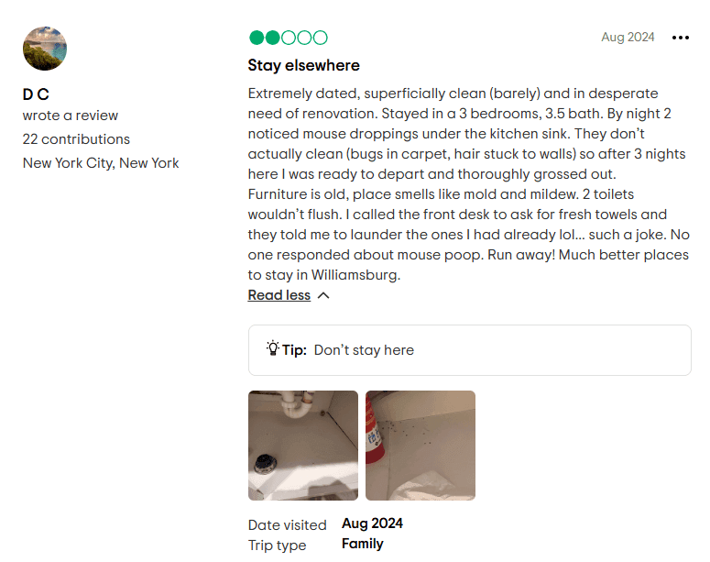Open the three-dot more options menu
The image size is (710, 562).
(x=680, y=38)
